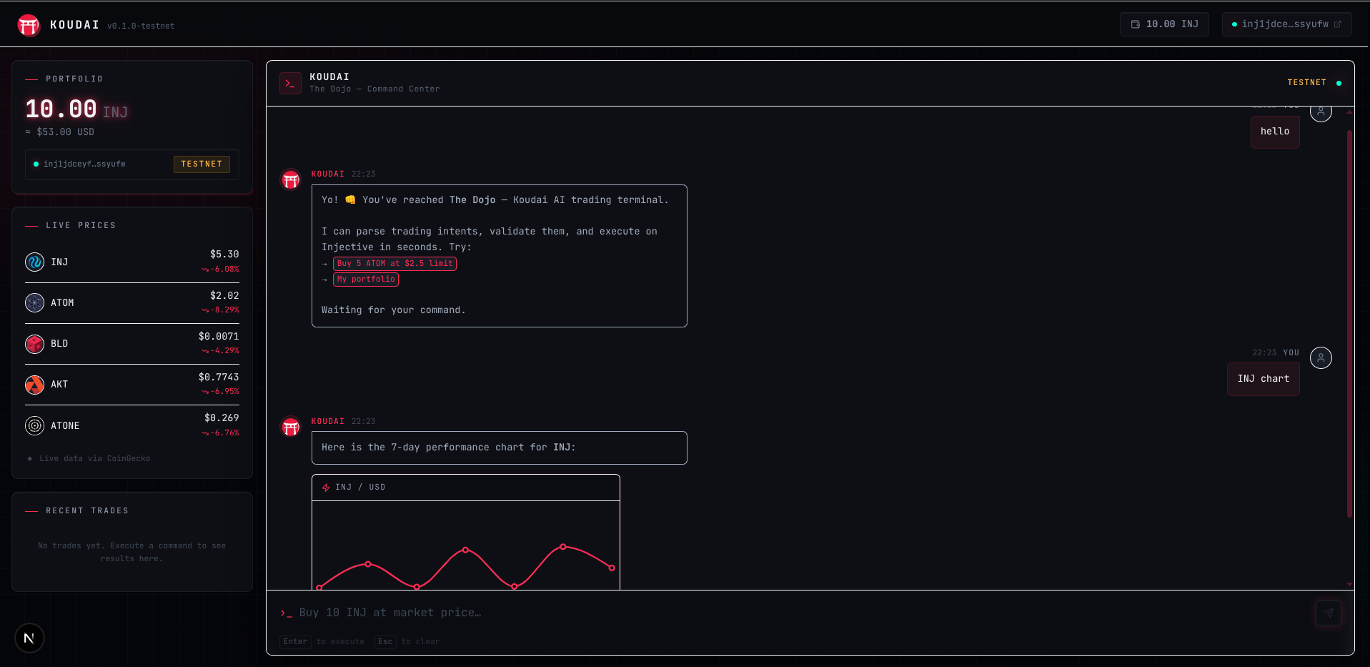The image size is (1370, 667).
Task: Click the inj1jdce…ssyufw wallet button in header
Action: 1286,24
